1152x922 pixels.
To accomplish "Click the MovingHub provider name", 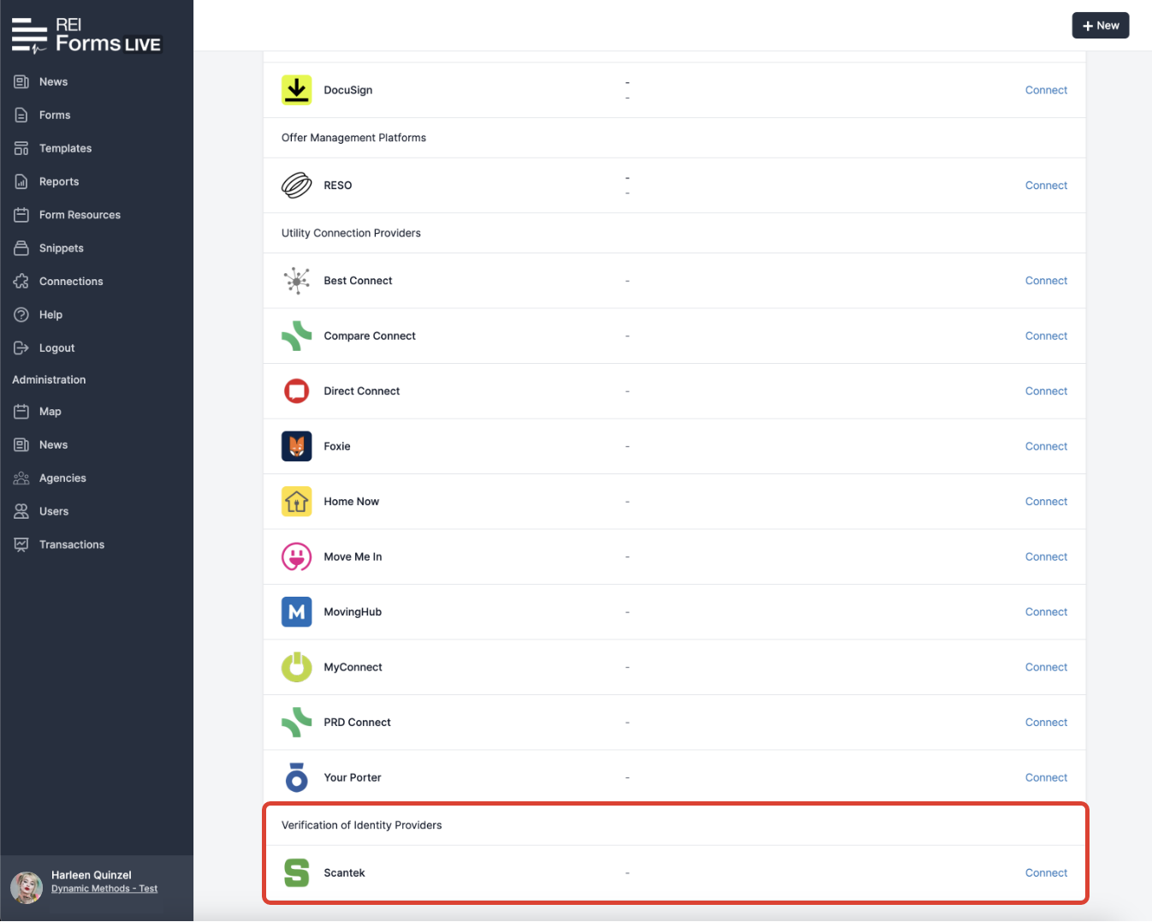I will 353,612.
